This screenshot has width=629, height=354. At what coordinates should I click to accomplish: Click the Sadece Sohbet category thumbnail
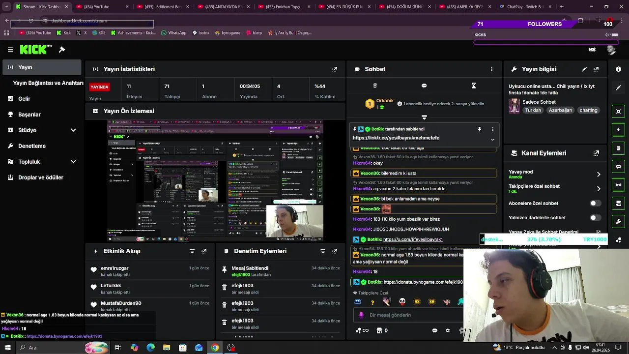pyautogui.click(x=514, y=106)
